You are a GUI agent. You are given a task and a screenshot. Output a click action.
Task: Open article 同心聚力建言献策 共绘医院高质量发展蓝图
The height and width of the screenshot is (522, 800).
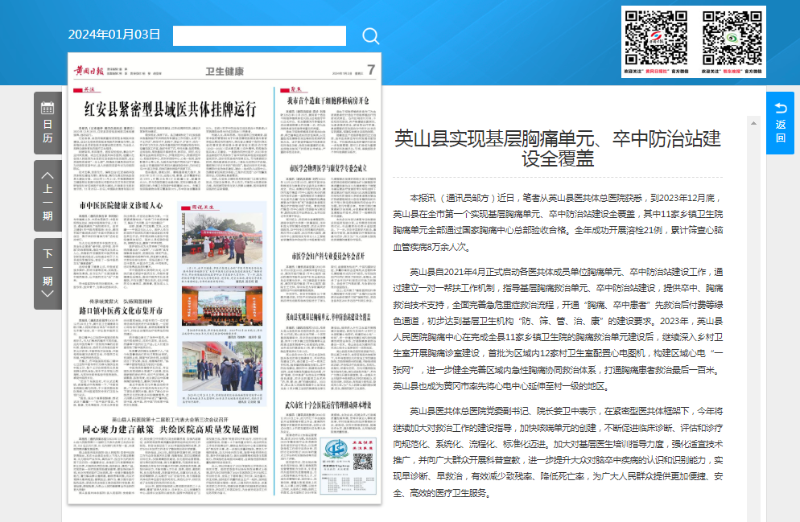click(x=170, y=430)
